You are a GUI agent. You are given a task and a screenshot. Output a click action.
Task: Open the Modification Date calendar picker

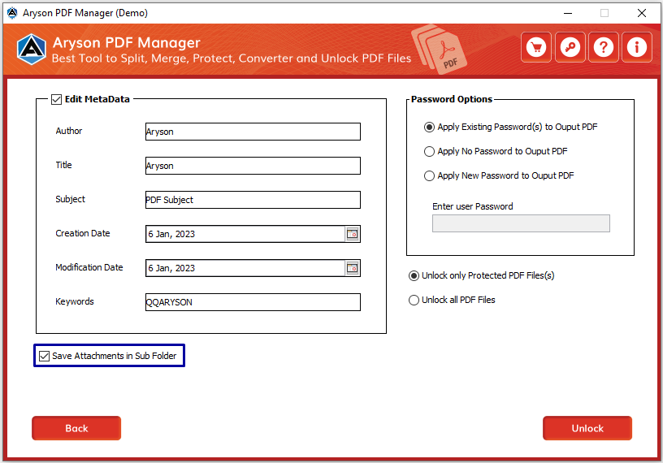(x=353, y=268)
